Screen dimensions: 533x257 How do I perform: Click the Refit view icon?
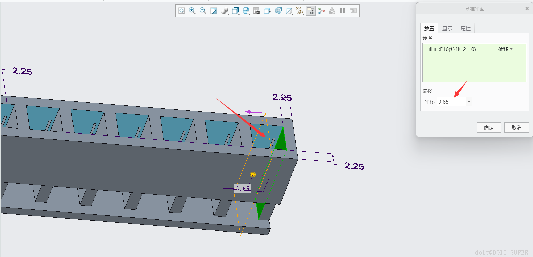182,11
